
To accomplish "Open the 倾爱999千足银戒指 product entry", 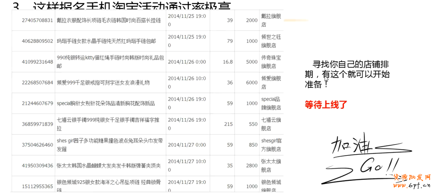I will 103,83.
